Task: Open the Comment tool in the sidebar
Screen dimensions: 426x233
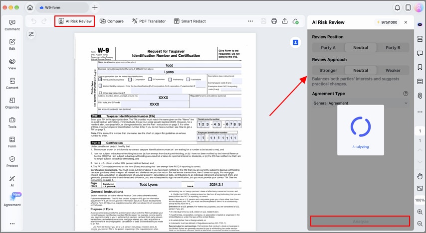Action: [12, 25]
